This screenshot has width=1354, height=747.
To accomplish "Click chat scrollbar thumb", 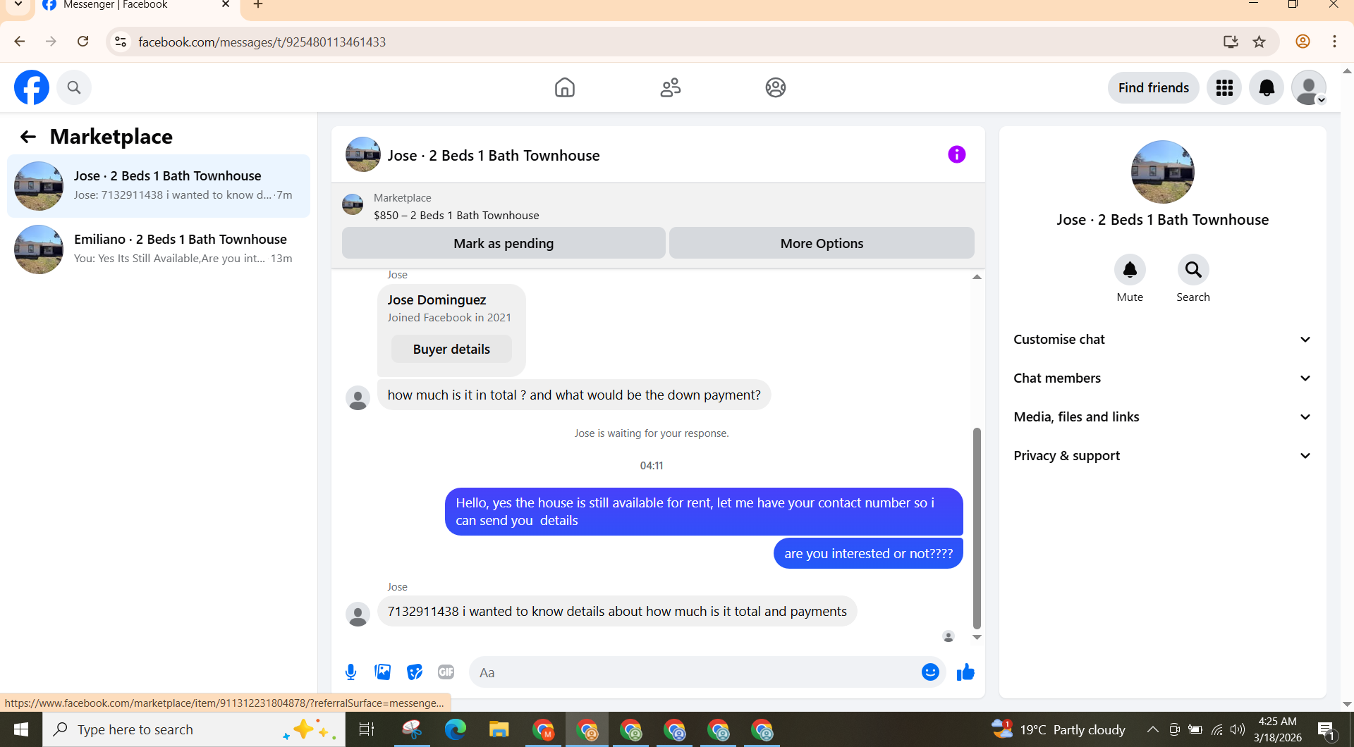I will (977, 528).
